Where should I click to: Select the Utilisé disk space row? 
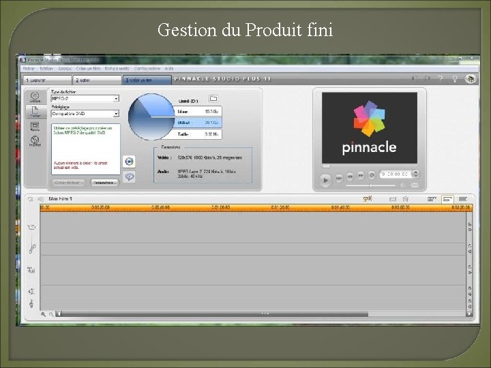click(198, 123)
